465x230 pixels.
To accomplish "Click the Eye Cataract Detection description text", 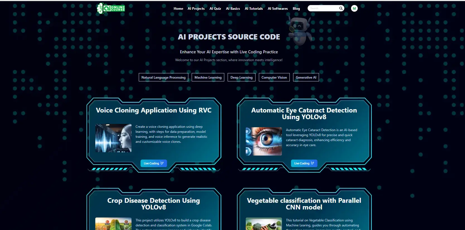I will [322, 137].
